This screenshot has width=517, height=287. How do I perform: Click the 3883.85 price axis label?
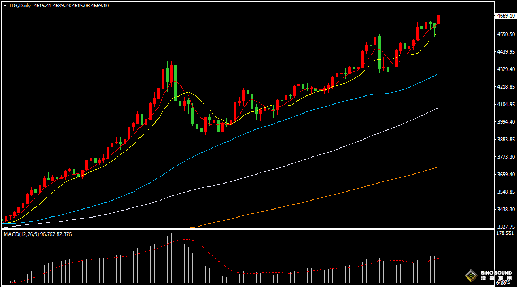coord(504,140)
